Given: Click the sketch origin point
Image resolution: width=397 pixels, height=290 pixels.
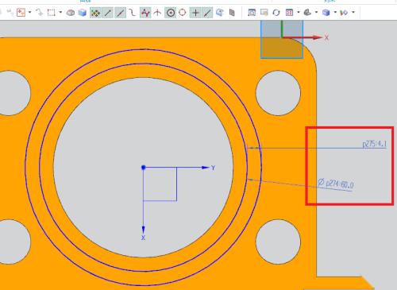Looking at the screenshot, I should point(144,168).
